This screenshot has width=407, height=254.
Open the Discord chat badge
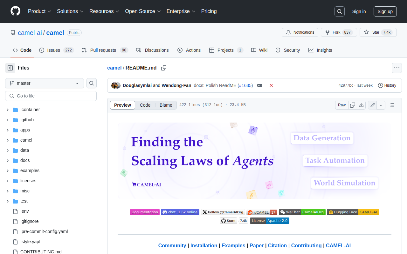tap(180, 212)
